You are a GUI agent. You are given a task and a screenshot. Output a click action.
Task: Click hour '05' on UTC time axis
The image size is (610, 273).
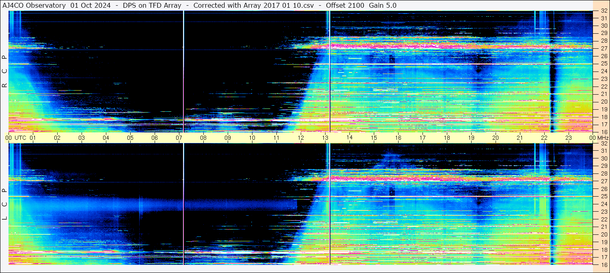pyautogui.click(x=130, y=138)
